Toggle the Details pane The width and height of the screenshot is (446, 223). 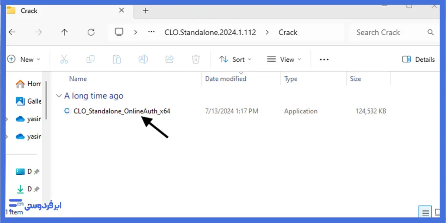[418, 59]
